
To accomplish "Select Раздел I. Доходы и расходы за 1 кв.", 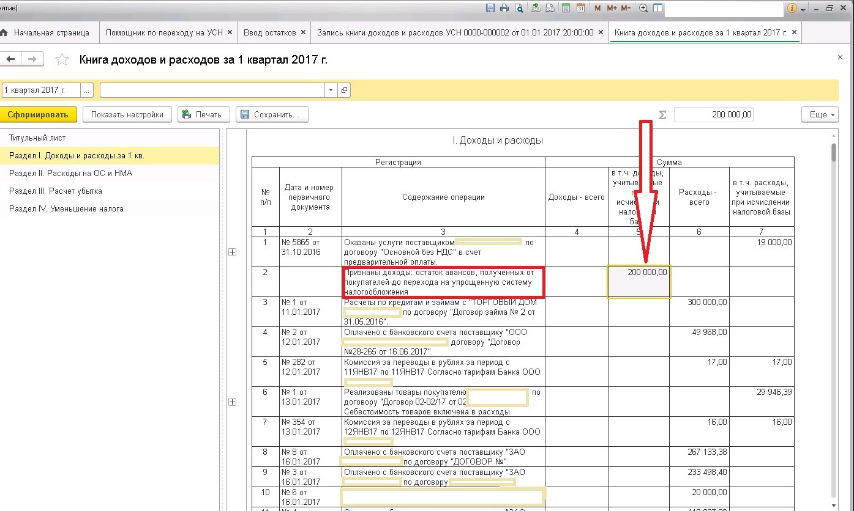I will tap(110, 156).
